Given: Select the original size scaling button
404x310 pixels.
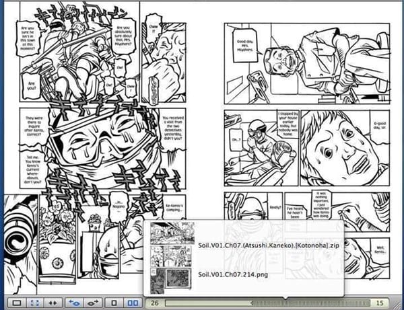Looking at the screenshot, I should point(17,303).
